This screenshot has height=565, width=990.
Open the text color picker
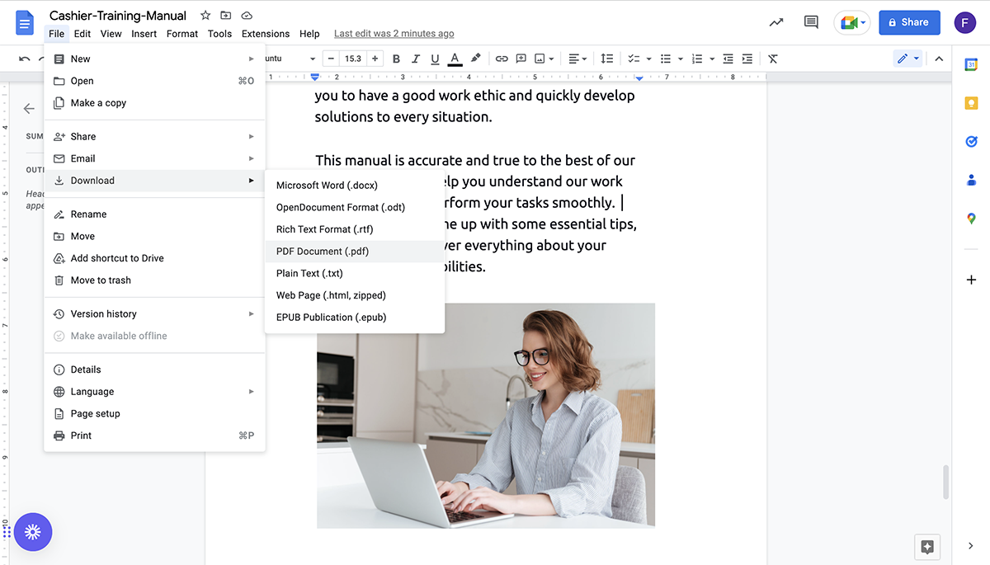click(455, 59)
